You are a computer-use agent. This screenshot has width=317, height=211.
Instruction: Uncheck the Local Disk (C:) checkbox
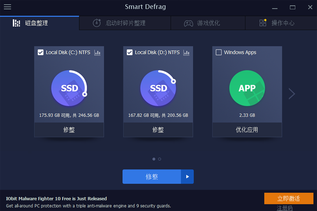pyautogui.click(x=40, y=52)
